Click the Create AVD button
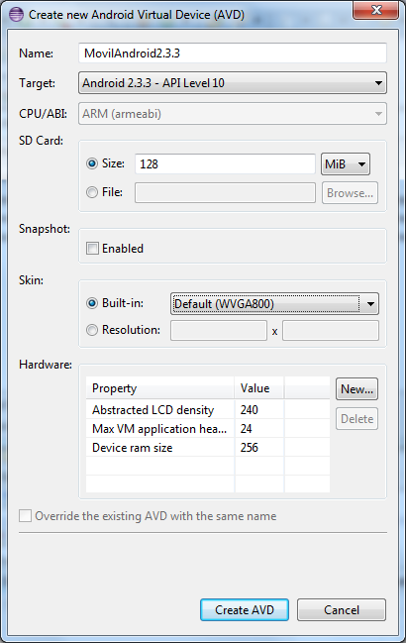 click(x=245, y=609)
